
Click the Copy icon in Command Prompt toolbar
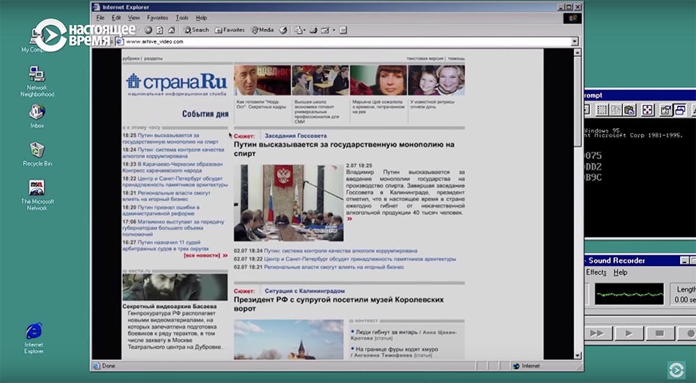click(x=616, y=110)
